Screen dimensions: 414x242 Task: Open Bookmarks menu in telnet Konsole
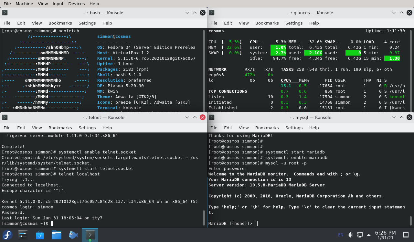tap(60, 128)
